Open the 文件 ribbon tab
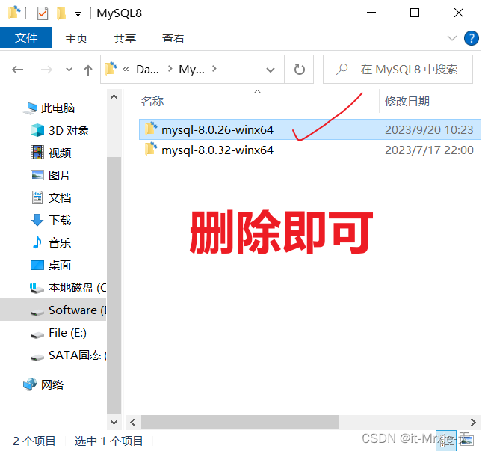Image resolution: width=482 pixels, height=451 pixels. point(26,38)
